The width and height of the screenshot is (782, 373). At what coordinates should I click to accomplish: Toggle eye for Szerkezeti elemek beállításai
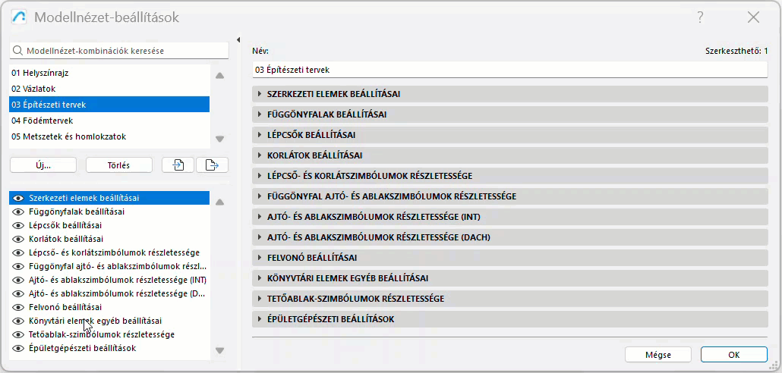click(18, 198)
